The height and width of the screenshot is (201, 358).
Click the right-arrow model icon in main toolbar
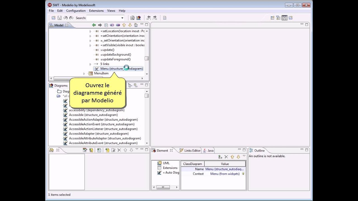click(x=155, y=18)
